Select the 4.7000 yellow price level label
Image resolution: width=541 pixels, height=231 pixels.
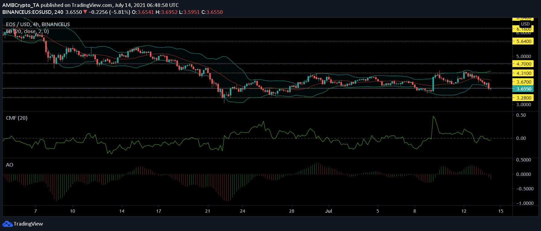[x=523, y=64]
